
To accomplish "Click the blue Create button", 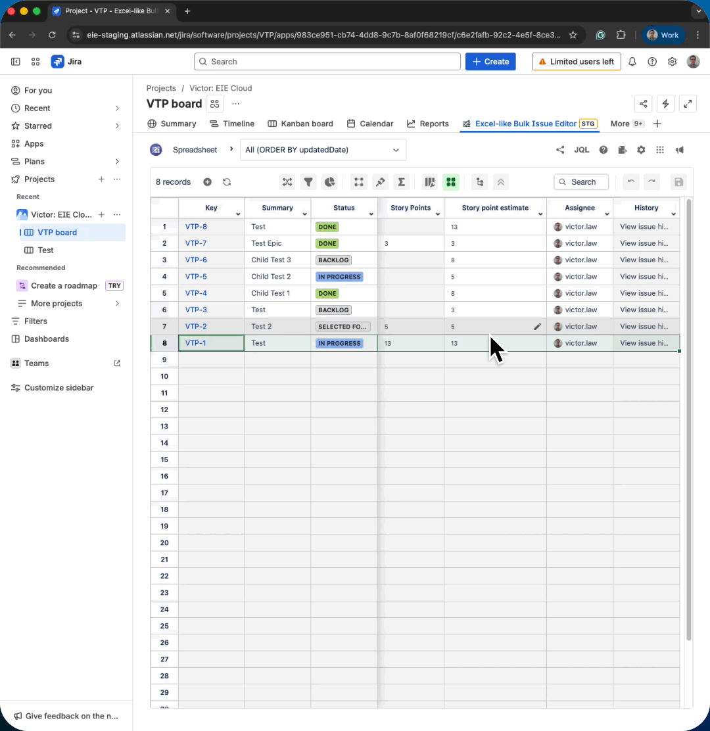I will coord(490,62).
